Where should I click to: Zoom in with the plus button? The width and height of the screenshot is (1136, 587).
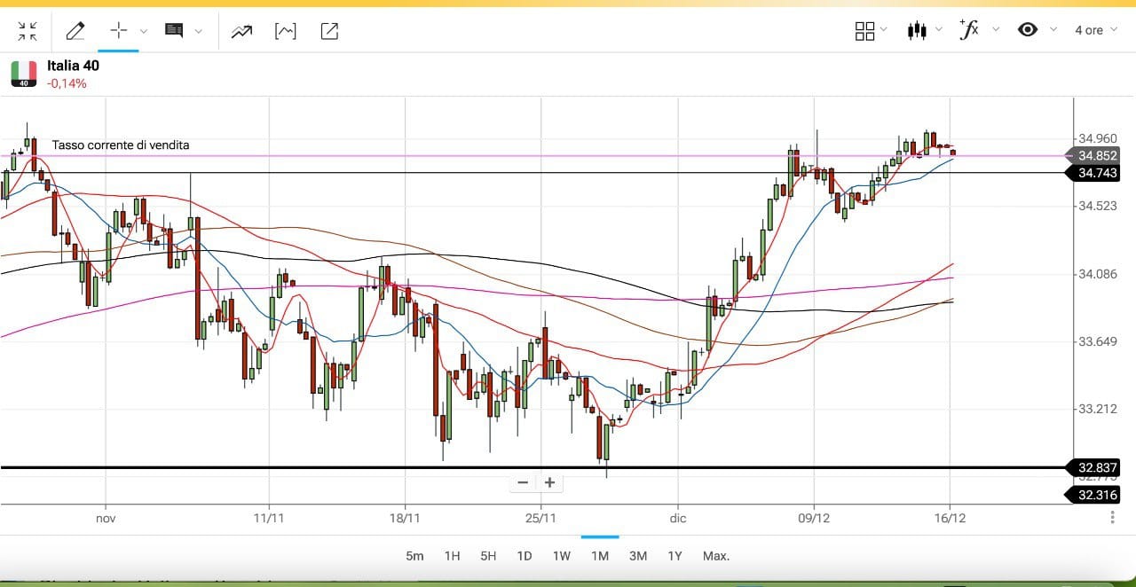click(550, 482)
